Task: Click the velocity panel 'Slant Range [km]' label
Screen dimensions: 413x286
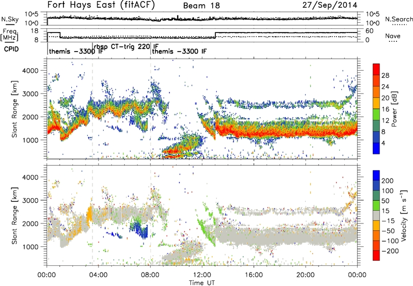Action: (14, 216)
